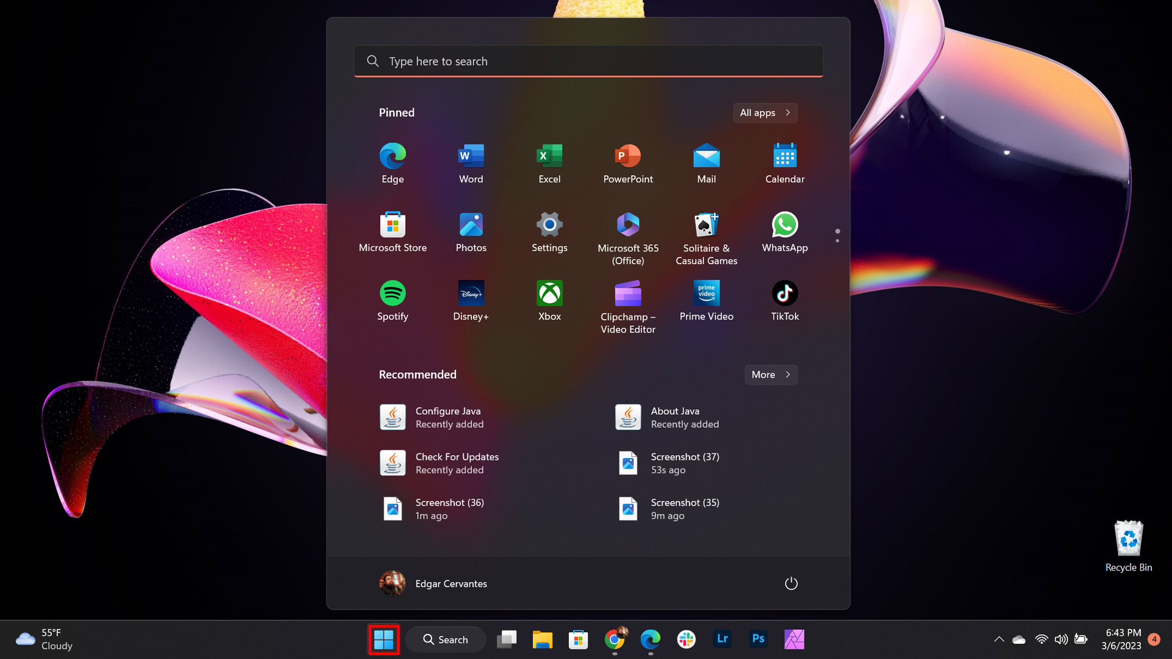Open File Explorer from taskbar
This screenshot has width=1172, height=659.
point(541,638)
